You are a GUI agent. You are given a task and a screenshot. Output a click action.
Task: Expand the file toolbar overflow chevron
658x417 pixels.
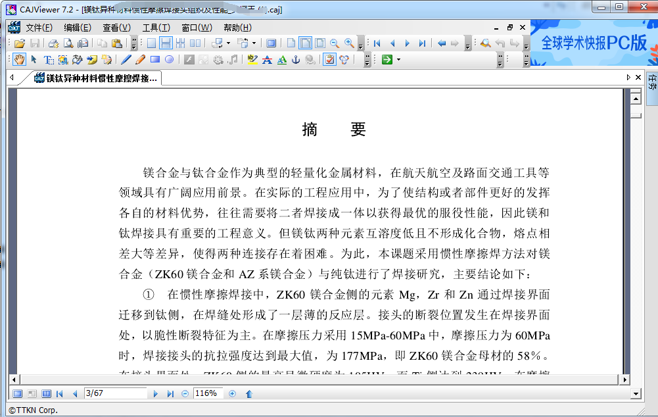tap(134, 43)
